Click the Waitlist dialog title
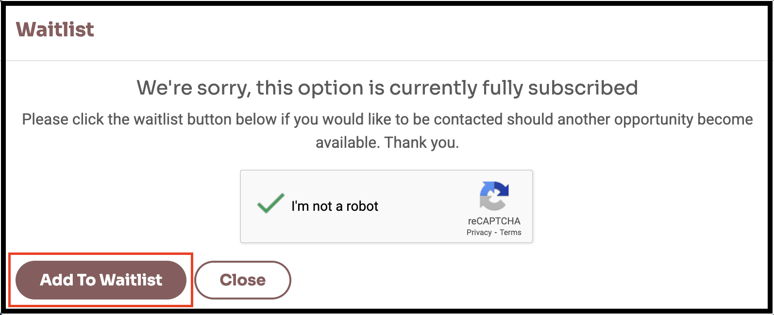Image resolution: width=774 pixels, height=315 pixels. point(55,30)
